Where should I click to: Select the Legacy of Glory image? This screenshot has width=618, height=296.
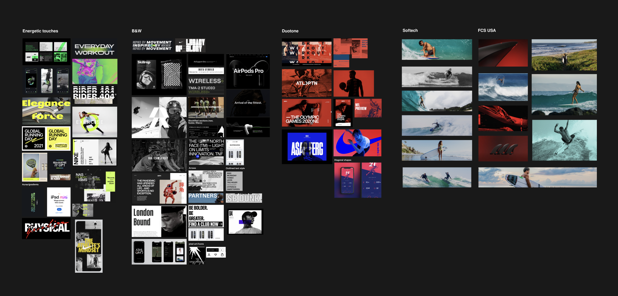pos(190,45)
